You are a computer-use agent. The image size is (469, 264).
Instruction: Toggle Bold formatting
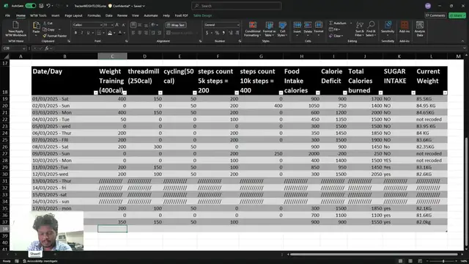coord(75,33)
